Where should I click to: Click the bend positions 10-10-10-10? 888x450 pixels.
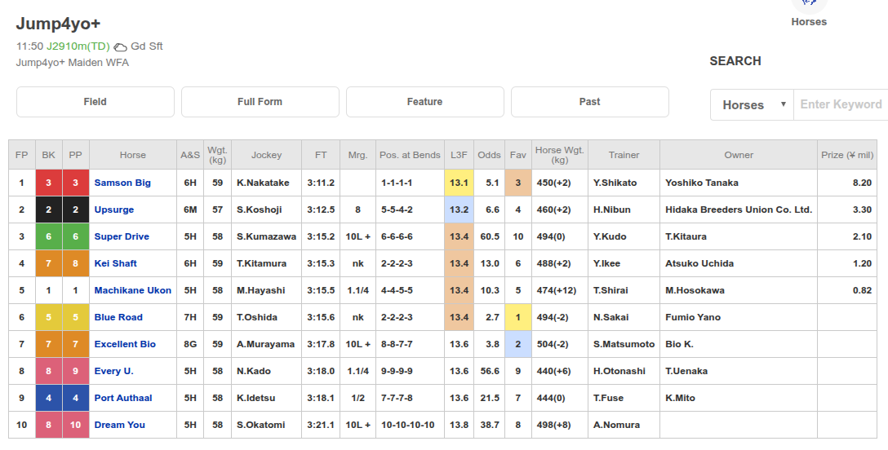(408, 425)
